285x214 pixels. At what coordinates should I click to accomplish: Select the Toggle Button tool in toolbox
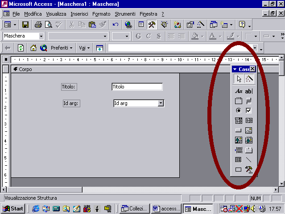coord(248,101)
